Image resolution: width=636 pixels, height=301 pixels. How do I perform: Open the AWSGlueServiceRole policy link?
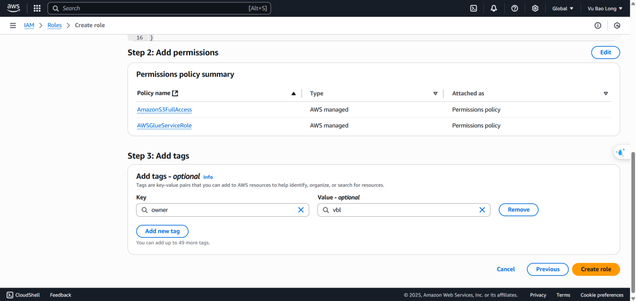click(x=164, y=125)
